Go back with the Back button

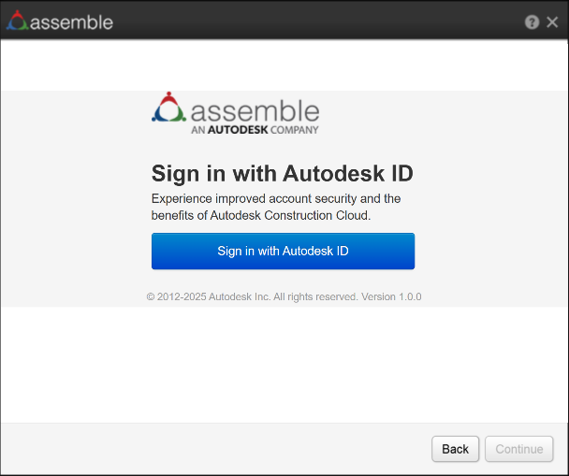coord(455,449)
